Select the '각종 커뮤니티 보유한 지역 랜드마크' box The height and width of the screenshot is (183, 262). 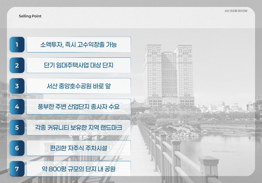coord(79,127)
